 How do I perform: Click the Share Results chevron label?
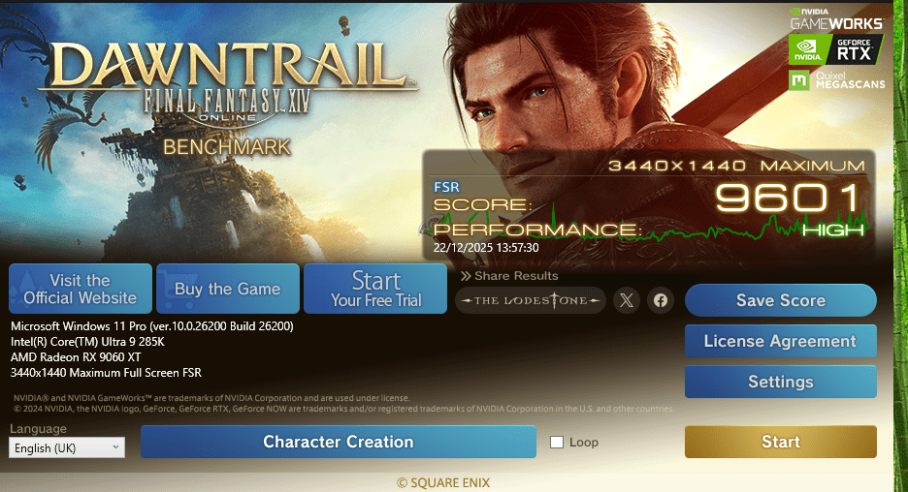click(x=509, y=276)
